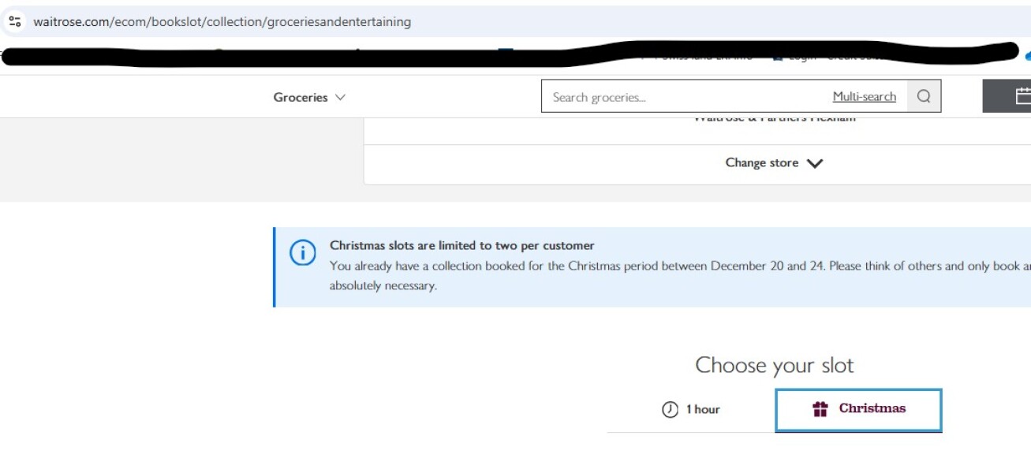Click the info circle icon in the blue banner
This screenshot has width=1031, height=473.
(x=303, y=254)
